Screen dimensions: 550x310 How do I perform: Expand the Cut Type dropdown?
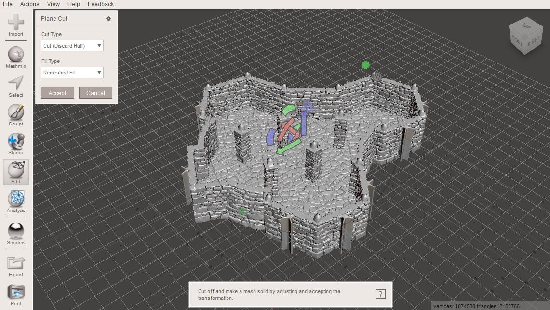point(72,46)
